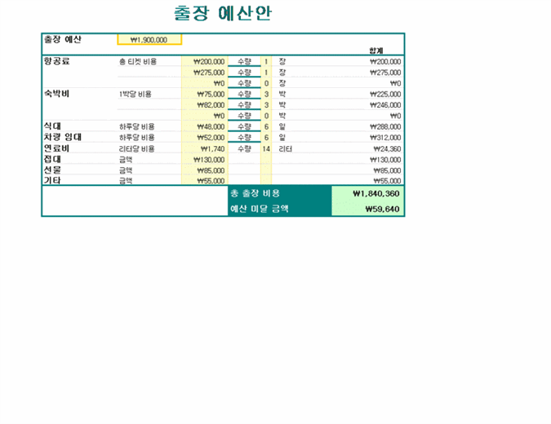The image size is (551, 424).
Task: Click the 출장 예산 ₩1,900,000 input cell
Action: [149, 39]
